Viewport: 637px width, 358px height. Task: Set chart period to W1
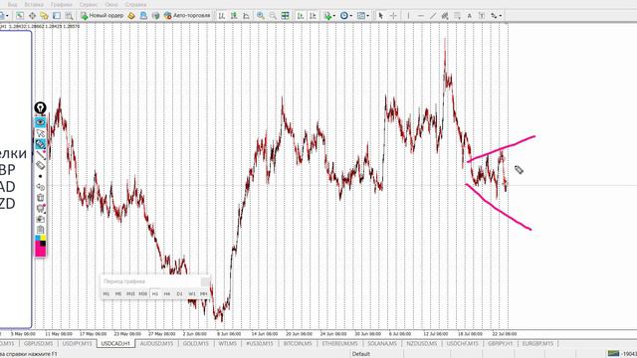[192, 293]
